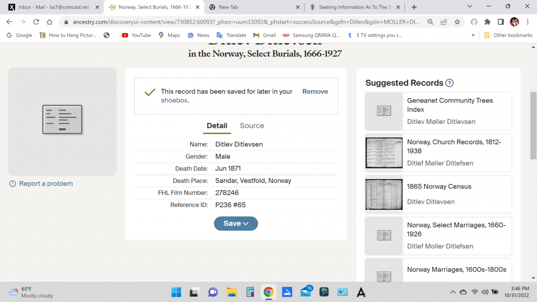Show hidden system tray icons
537x302 pixels.
[453, 292]
